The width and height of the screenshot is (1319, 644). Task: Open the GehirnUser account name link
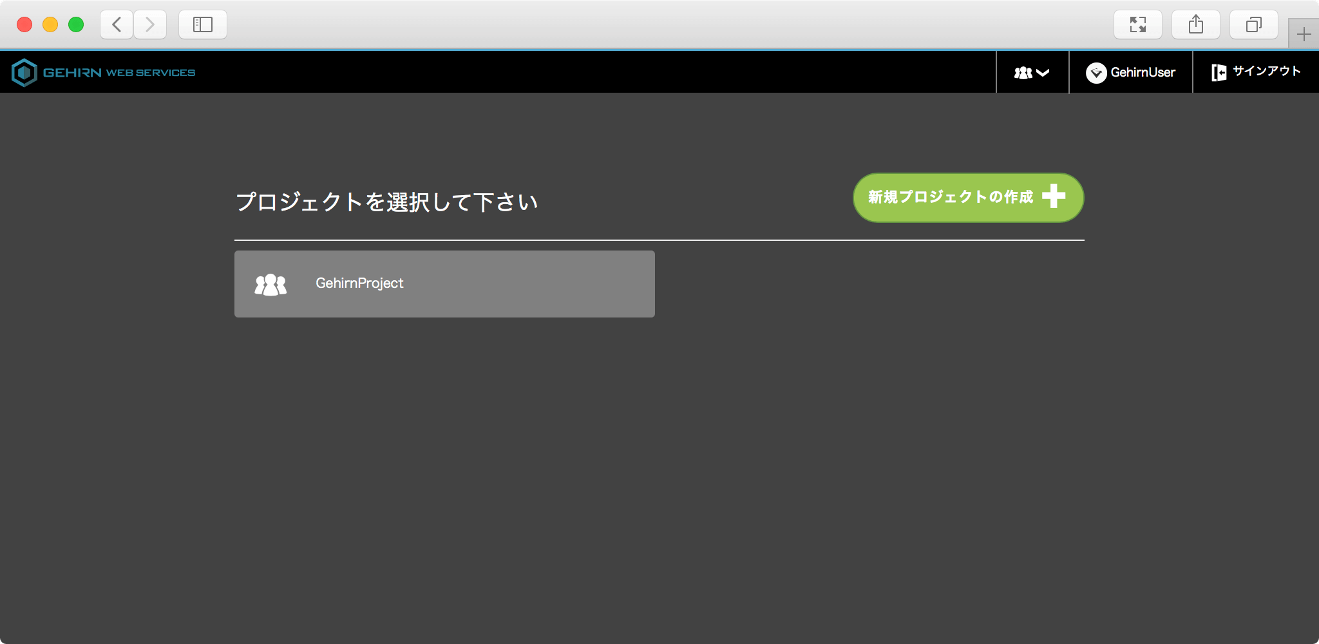coord(1143,73)
